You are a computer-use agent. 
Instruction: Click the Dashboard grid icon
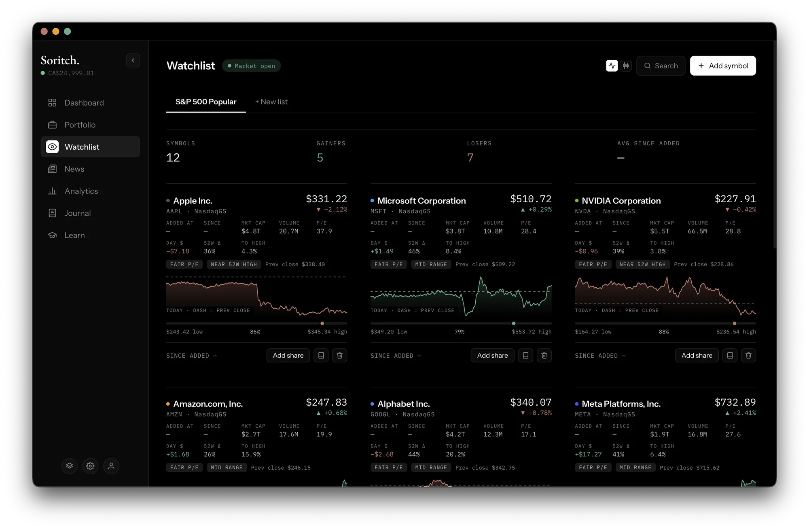tap(52, 103)
